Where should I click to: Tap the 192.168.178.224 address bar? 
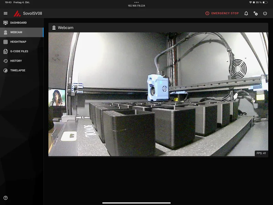click(x=136, y=6)
